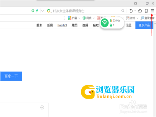The width and height of the screenshot is (156, 117).
Task: Click the 设置 settings link
Action: 129,25
